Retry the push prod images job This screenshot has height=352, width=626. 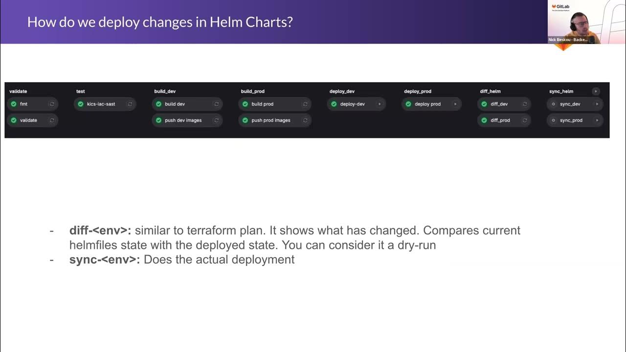tap(305, 120)
